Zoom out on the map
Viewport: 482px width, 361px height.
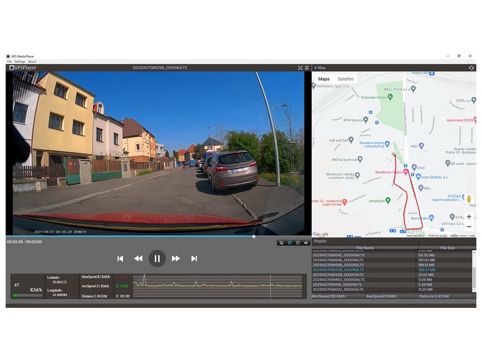pyautogui.click(x=468, y=227)
